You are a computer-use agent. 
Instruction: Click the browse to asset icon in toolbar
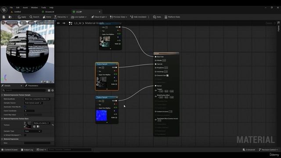click(x=10, y=17)
